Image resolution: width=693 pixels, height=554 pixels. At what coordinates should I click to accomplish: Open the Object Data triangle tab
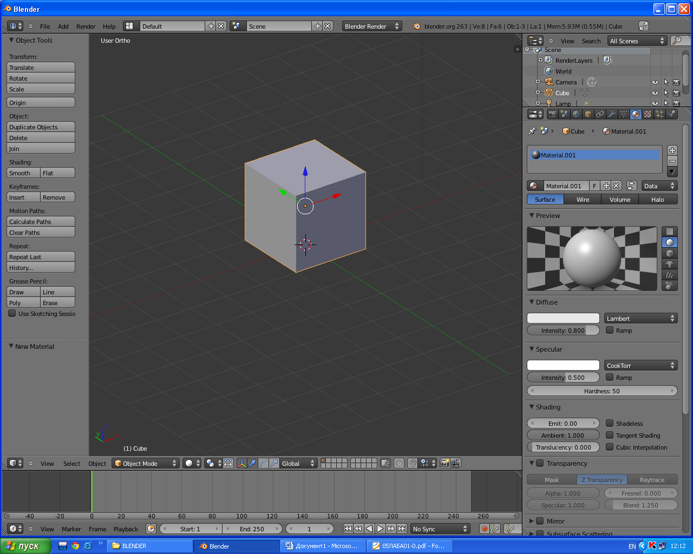point(624,114)
